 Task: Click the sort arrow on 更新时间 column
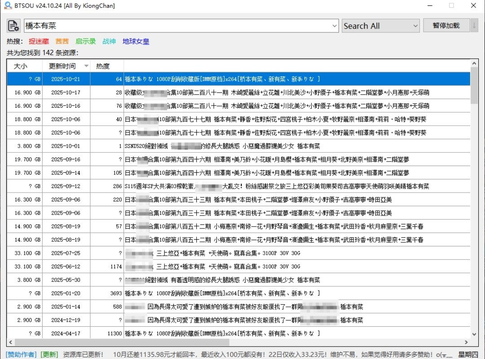coord(86,66)
